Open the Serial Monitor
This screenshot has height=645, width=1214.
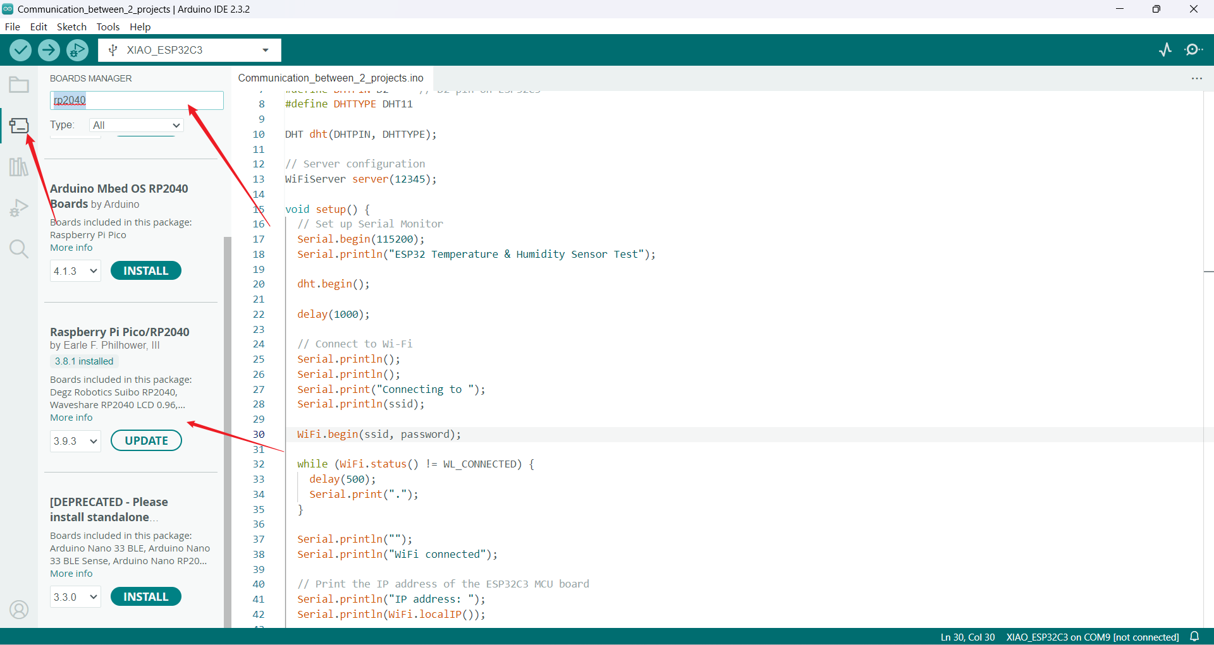pyautogui.click(x=1194, y=50)
